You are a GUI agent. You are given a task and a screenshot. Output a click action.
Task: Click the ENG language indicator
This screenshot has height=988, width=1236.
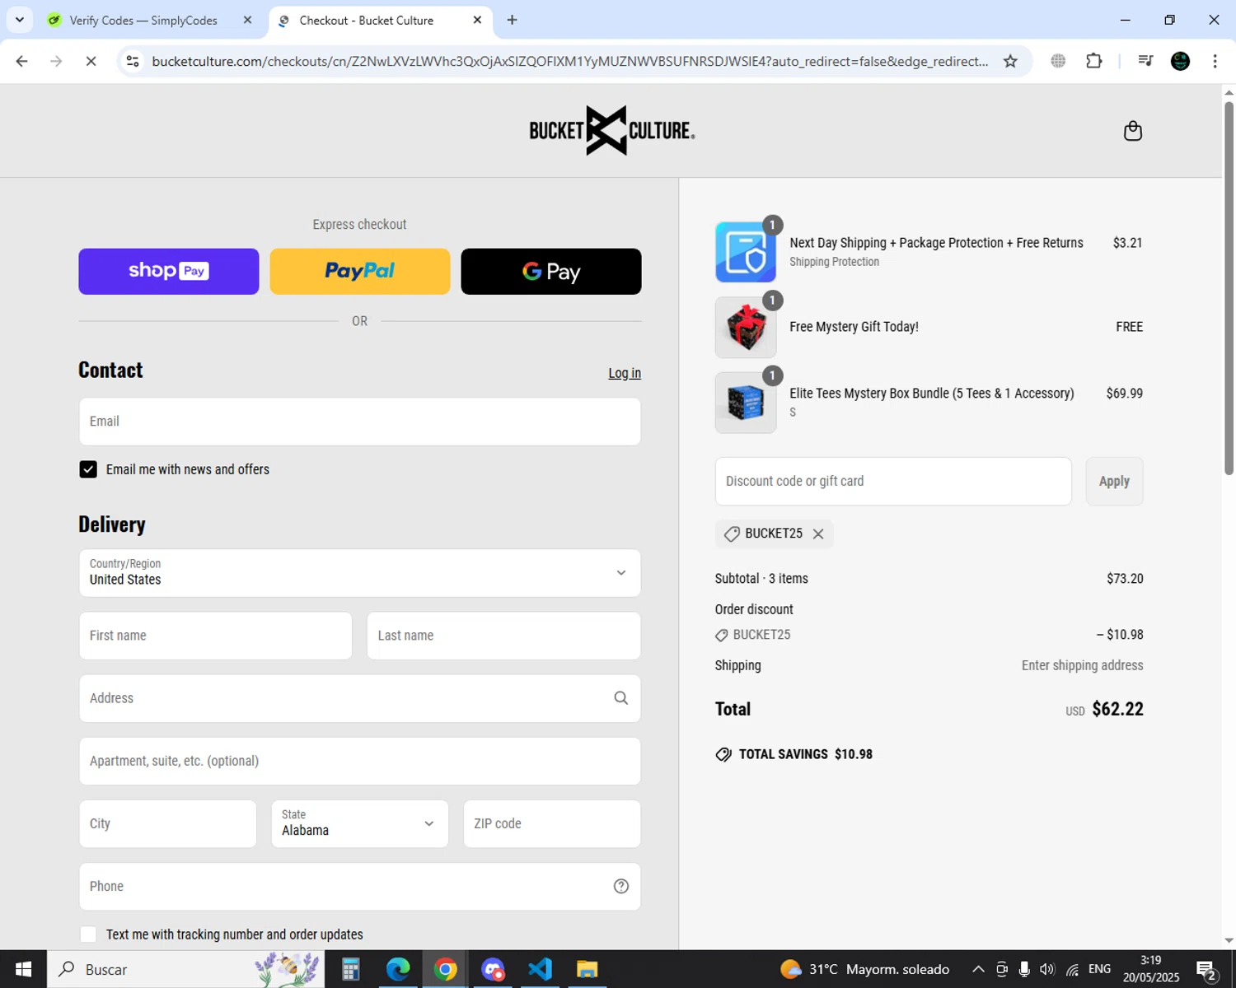[x=1099, y=969]
